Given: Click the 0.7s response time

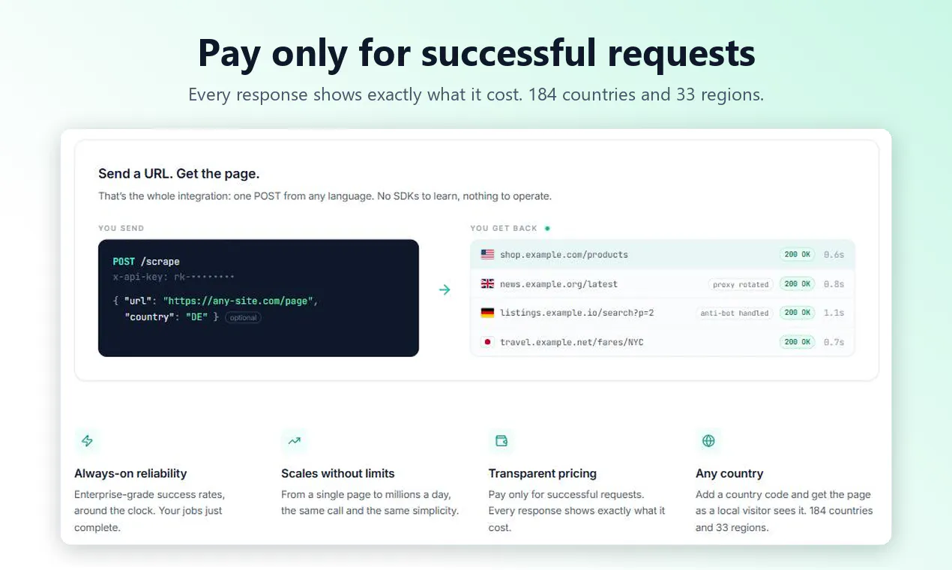Looking at the screenshot, I should pos(834,343).
